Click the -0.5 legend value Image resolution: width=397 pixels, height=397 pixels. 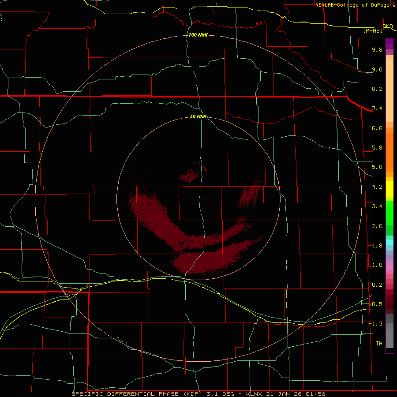(375, 304)
